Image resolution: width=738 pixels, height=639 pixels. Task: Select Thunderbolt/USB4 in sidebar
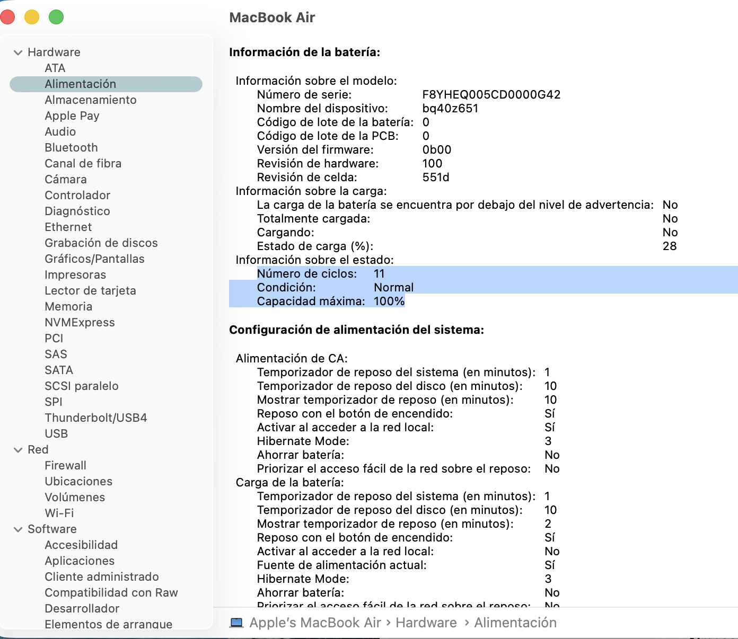click(x=95, y=418)
